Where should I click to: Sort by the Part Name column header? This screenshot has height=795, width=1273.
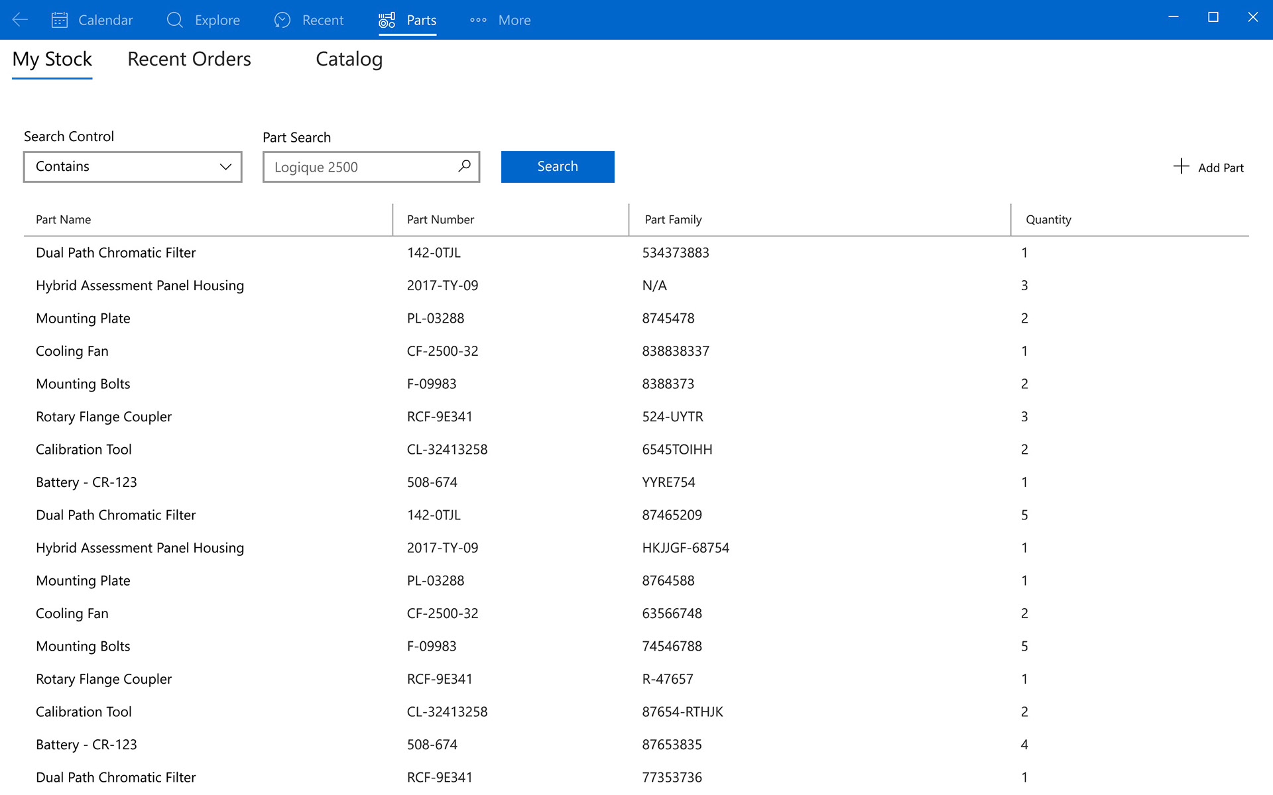point(64,219)
